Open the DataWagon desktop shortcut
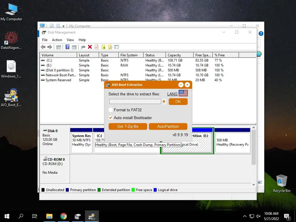This screenshot has height=222, width=296. point(11,40)
